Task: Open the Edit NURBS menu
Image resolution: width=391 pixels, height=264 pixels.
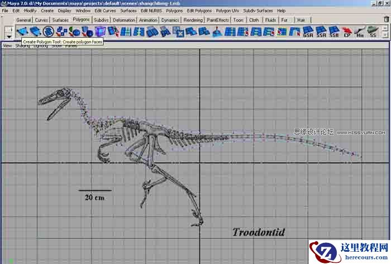Action: pos(151,11)
